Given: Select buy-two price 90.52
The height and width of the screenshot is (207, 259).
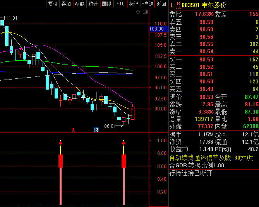Looking at the screenshot, I should coord(206,67).
